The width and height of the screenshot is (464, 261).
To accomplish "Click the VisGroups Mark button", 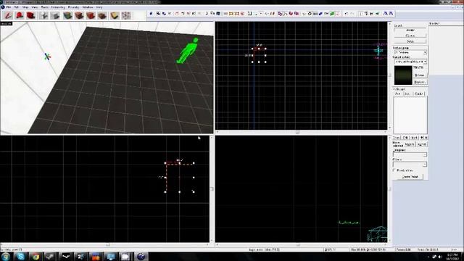I will (x=415, y=138).
